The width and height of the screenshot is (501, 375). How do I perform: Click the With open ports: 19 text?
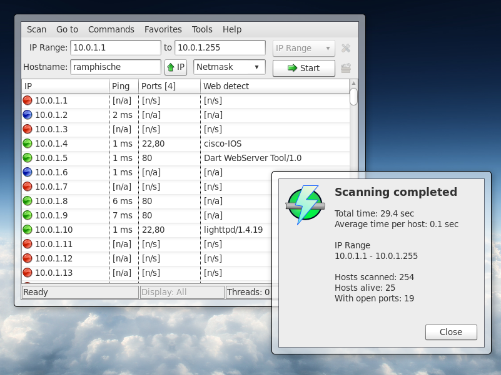click(x=374, y=299)
